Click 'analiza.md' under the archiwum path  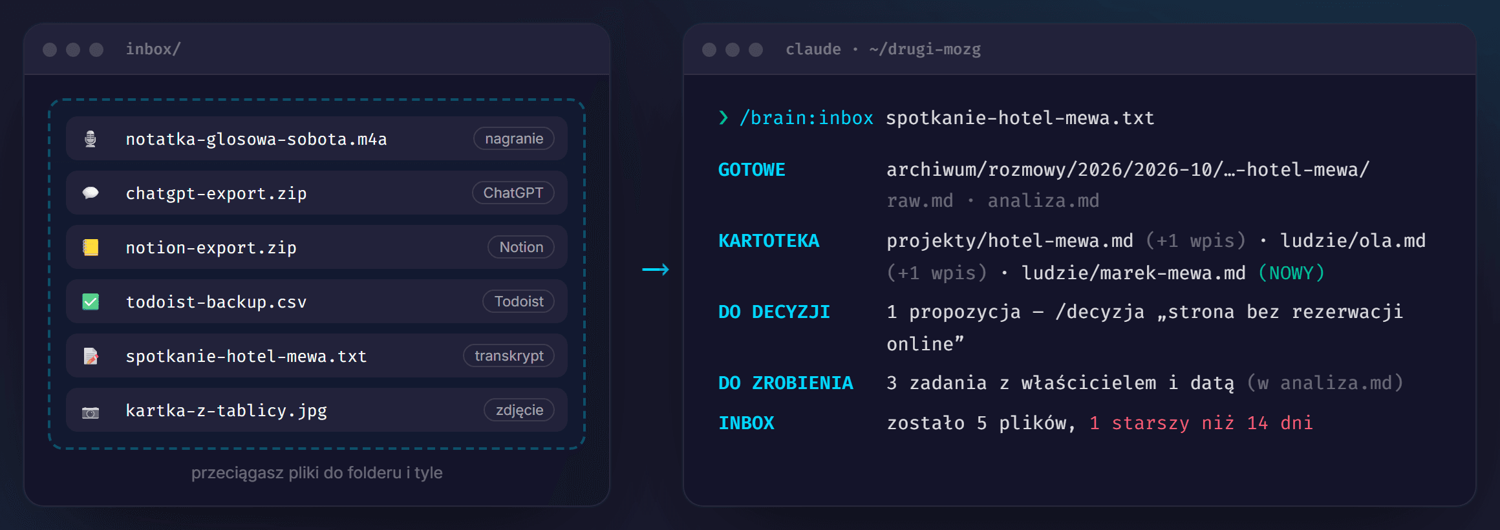1044,201
